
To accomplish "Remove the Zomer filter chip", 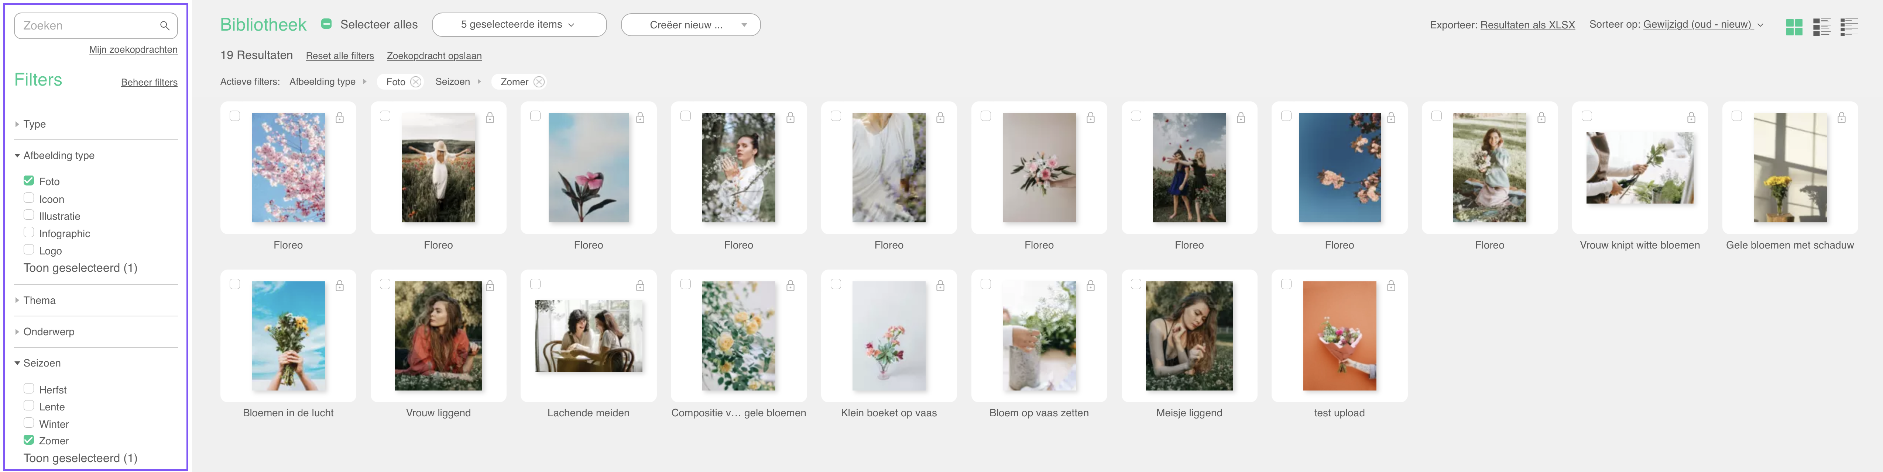I will [539, 82].
